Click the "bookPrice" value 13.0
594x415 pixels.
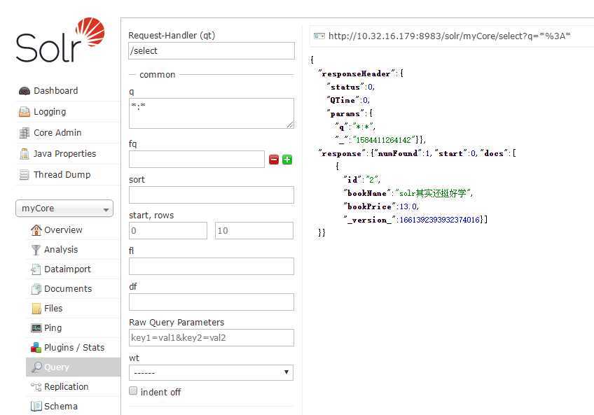pos(408,206)
